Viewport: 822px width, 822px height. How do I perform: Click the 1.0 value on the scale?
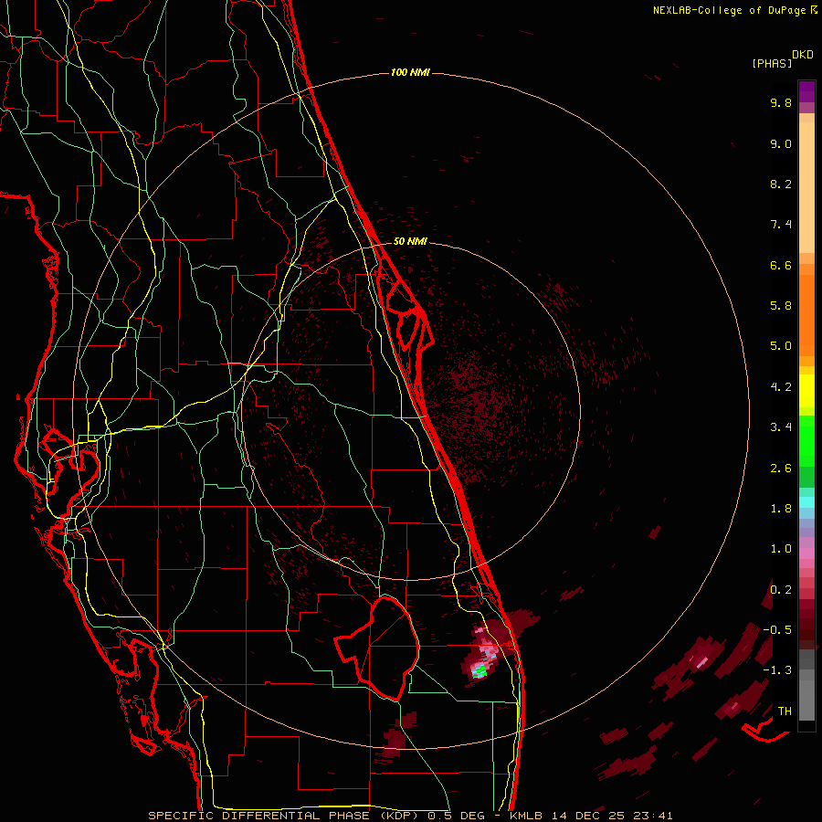(781, 549)
